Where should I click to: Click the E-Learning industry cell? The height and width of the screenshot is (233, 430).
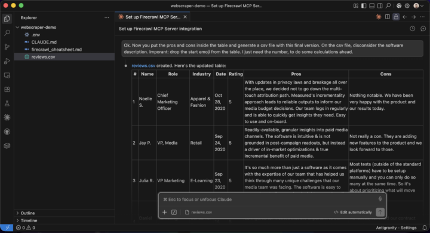pyautogui.click(x=201, y=180)
